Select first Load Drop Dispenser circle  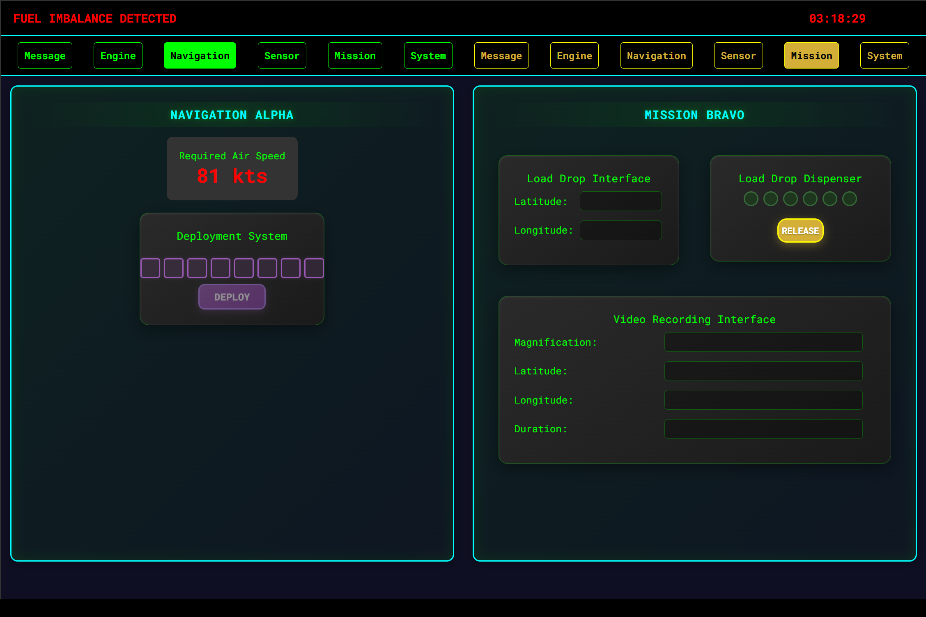(x=751, y=199)
